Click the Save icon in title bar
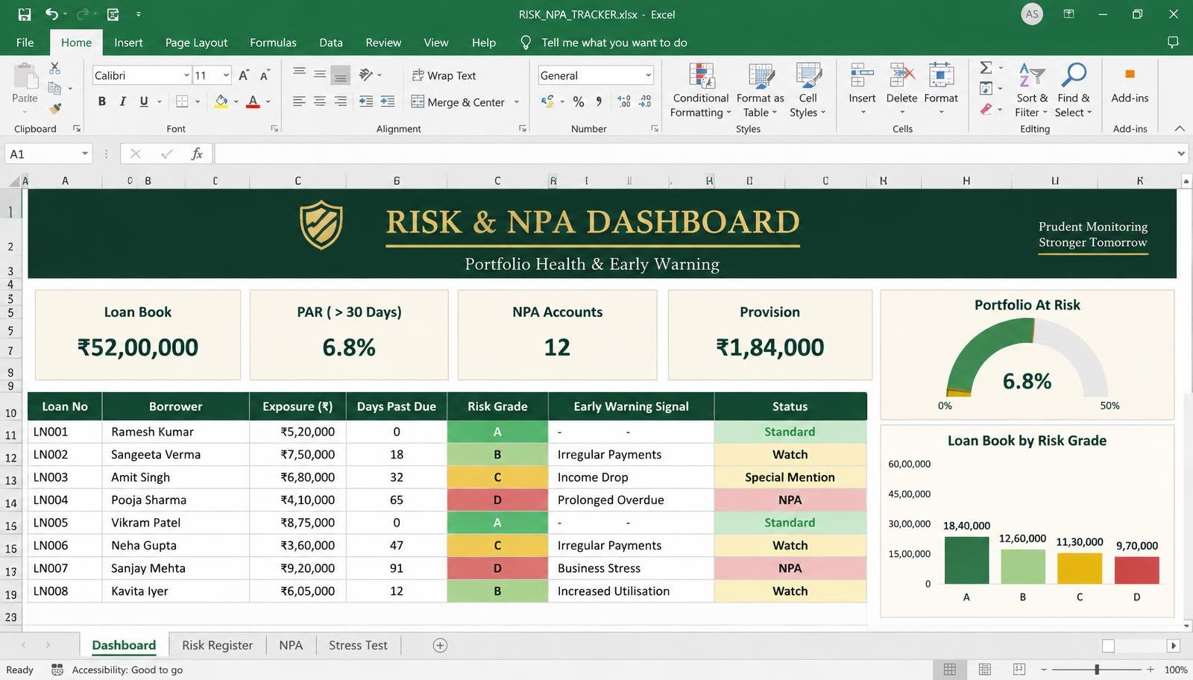Viewport: 1193px width, 680px height. tap(25, 14)
